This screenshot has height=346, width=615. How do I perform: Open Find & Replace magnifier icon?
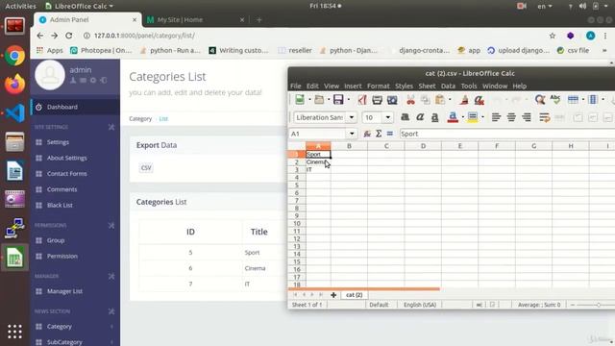(540, 100)
